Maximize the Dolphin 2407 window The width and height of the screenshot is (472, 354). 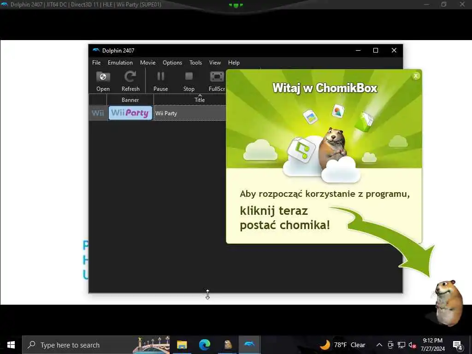tap(375, 50)
